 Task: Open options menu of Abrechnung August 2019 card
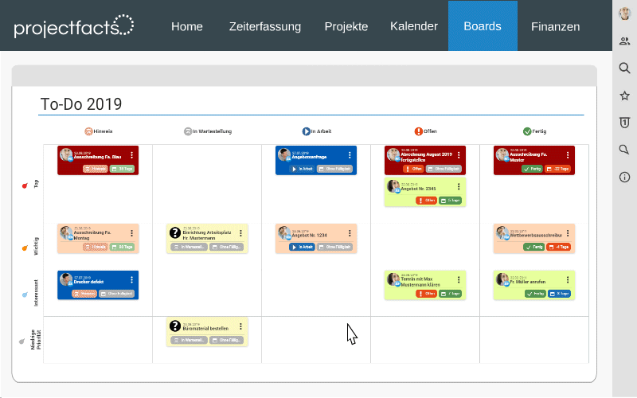[459, 155]
